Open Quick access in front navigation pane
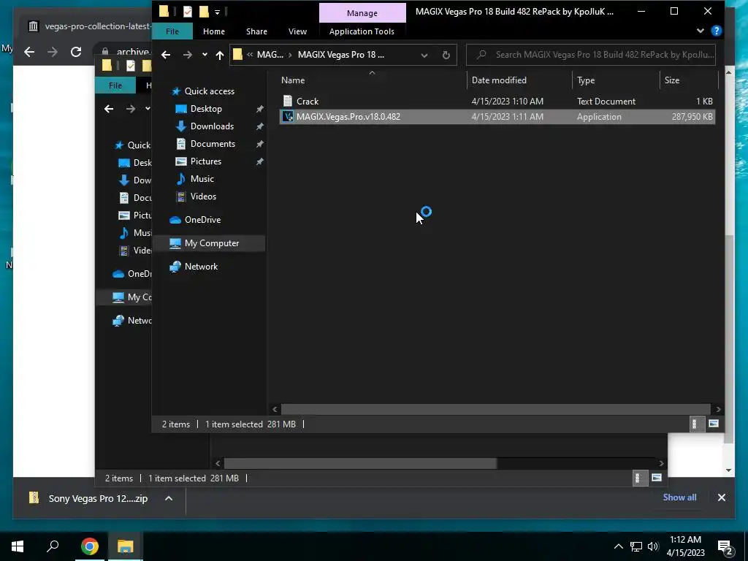 point(210,91)
